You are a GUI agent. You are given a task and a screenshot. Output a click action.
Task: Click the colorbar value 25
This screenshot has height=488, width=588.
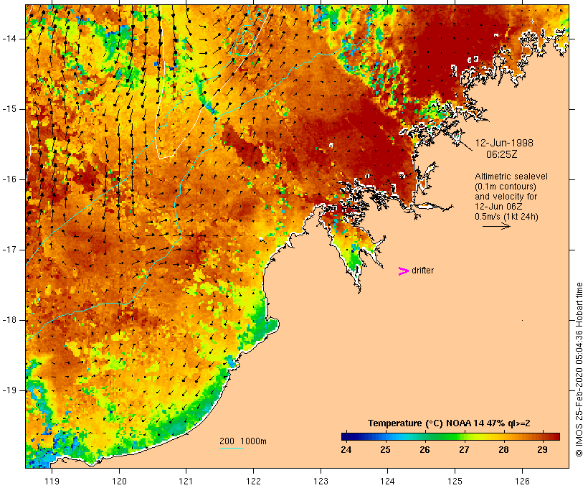coord(385,450)
